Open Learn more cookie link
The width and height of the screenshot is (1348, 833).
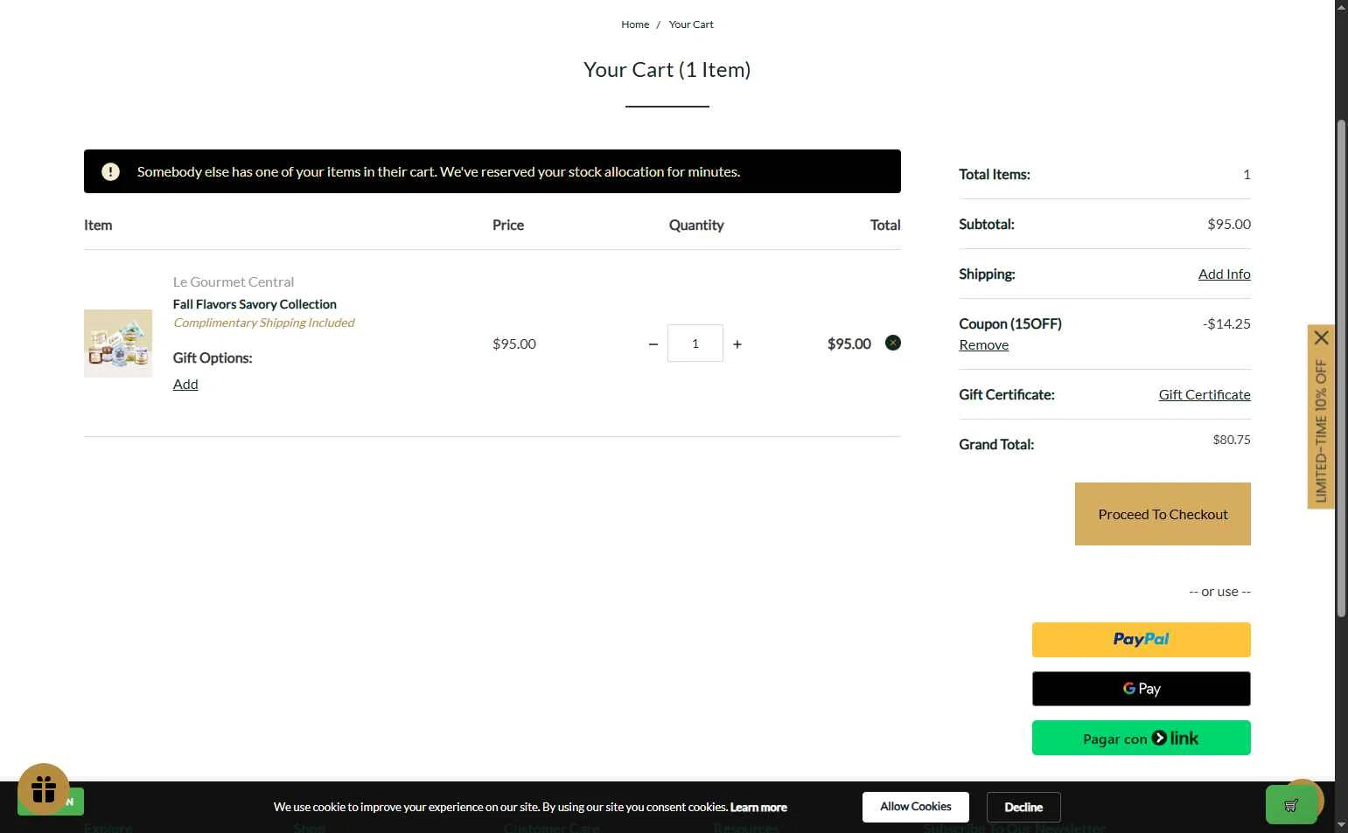[x=758, y=807]
